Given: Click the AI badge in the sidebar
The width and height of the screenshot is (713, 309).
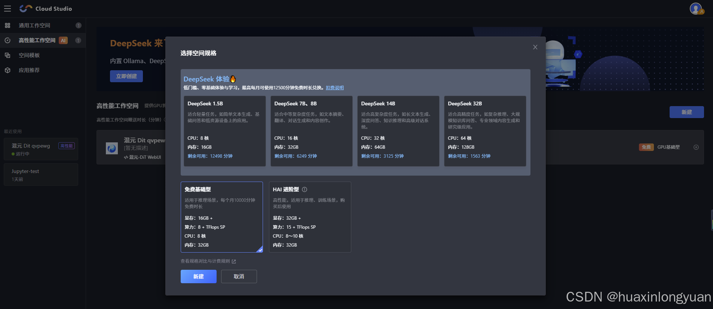Looking at the screenshot, I should point(63,40).
